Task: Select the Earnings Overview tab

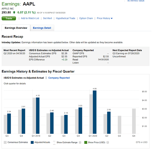Action: pos(16,28)
